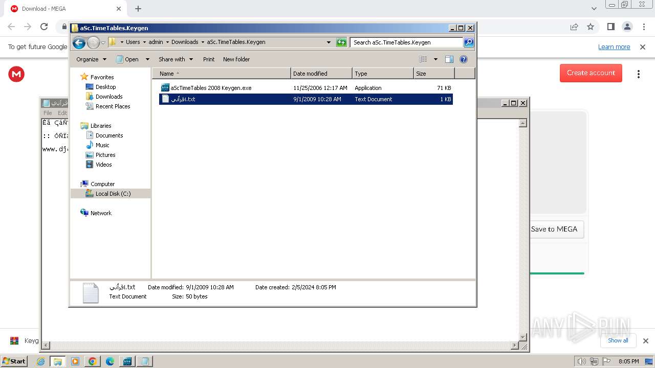
Task: Click Internet Explorer taskbar icon
Action: 41,361
